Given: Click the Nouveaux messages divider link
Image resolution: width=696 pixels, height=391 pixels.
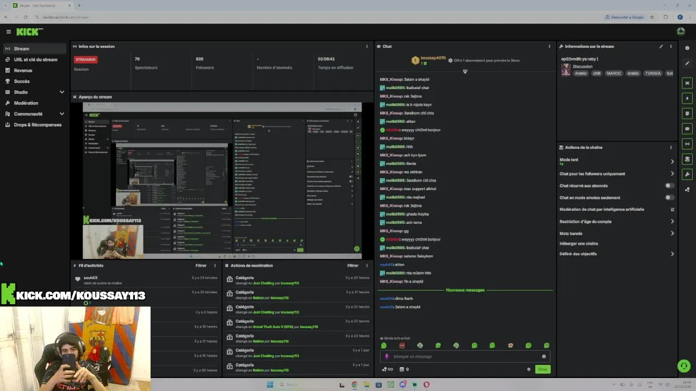Looking at the screenshot, I should (465, 290).
